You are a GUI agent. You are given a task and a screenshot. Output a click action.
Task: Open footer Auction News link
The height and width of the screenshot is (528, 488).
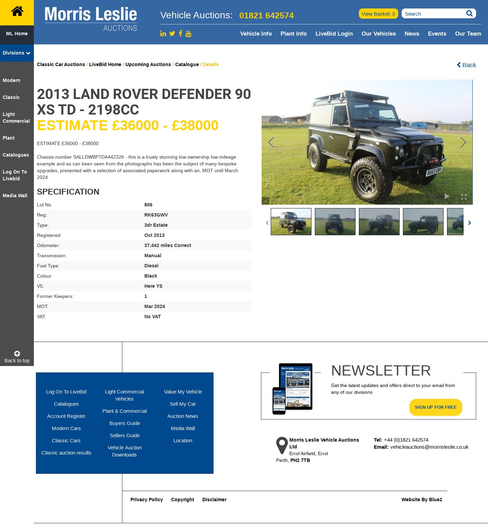tap(183, 416)
